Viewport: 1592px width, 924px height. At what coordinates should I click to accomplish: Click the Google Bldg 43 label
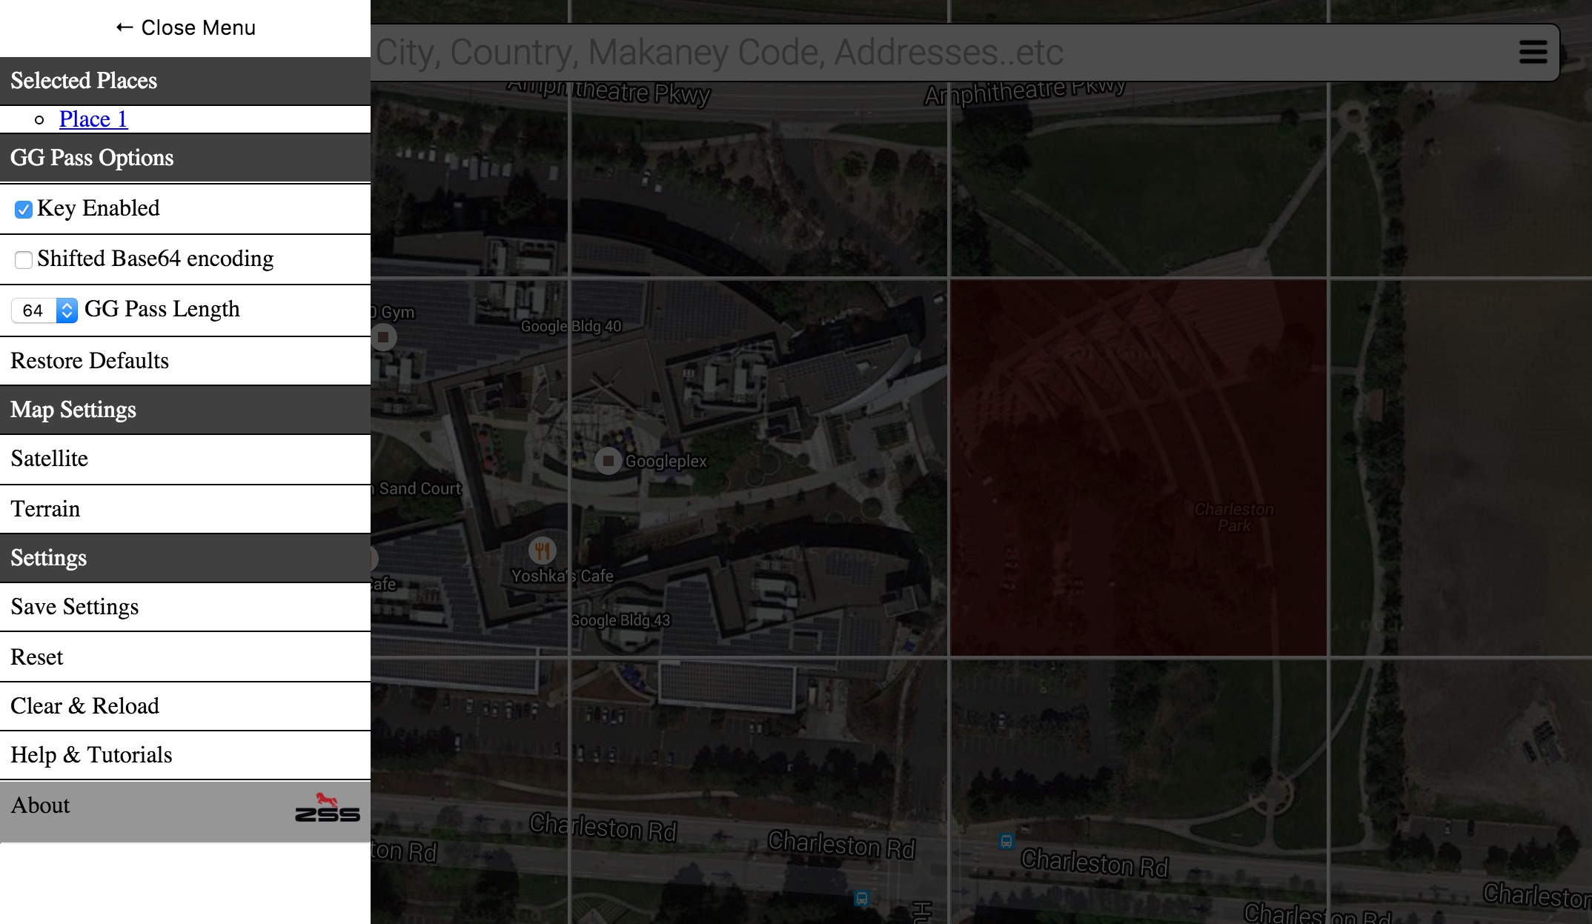pos(620,620)
